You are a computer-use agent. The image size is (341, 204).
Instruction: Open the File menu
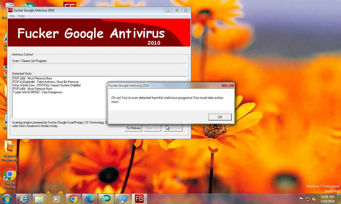12,16
